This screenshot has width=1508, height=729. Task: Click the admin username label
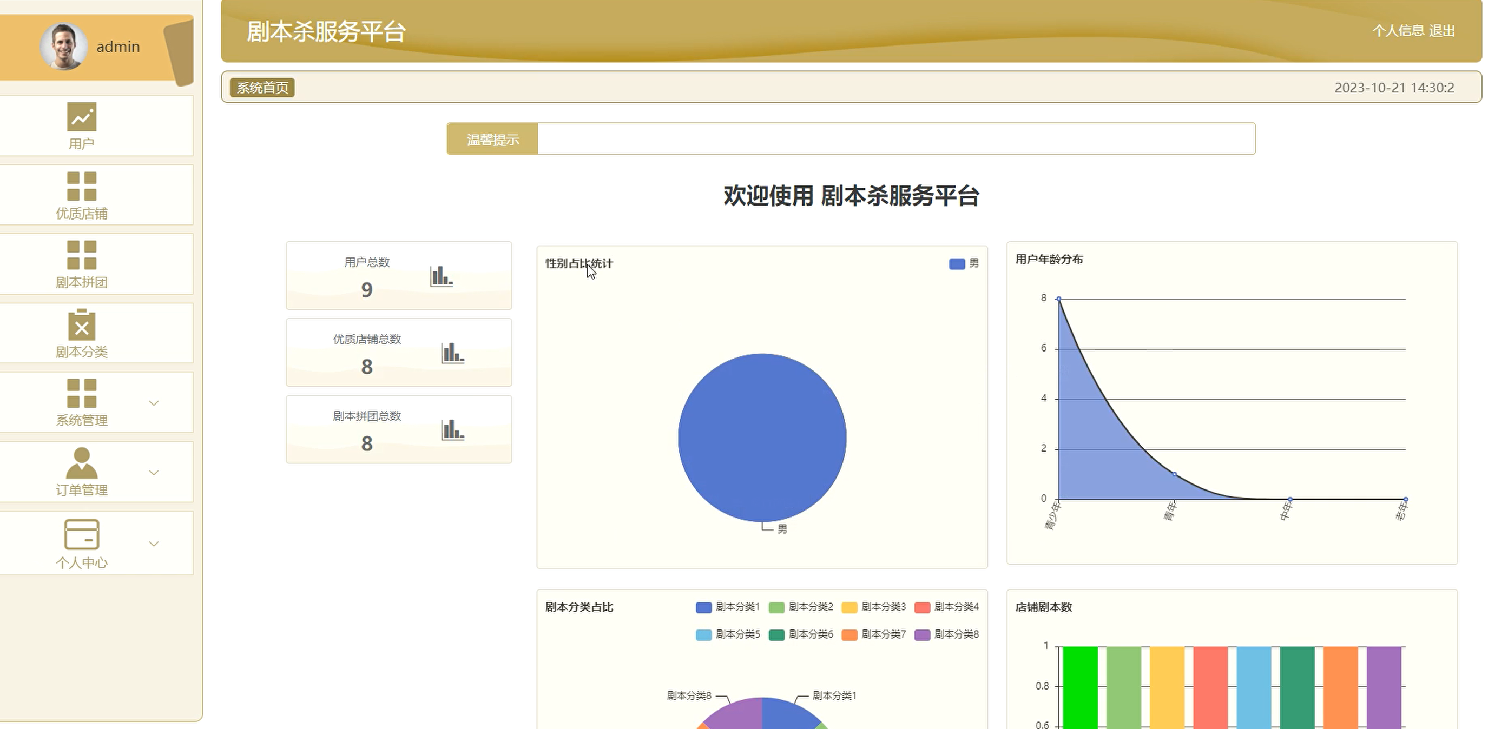[x=117, y=47]
